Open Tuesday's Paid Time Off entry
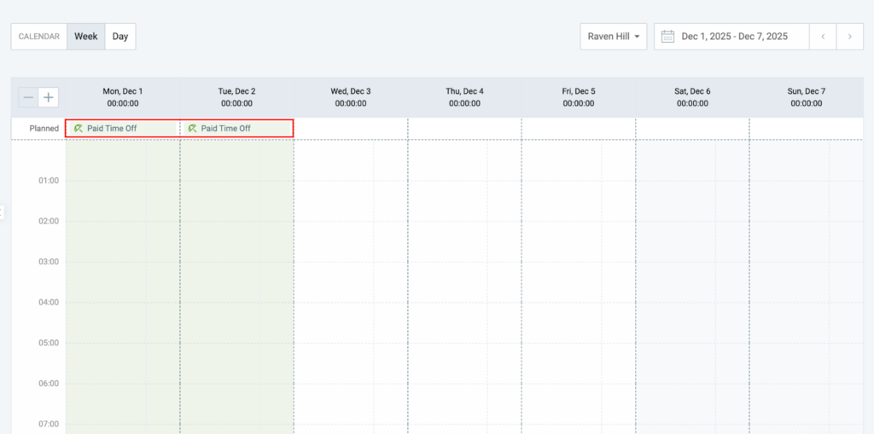This screenshot has height=434, width=874. click(226, 129)
